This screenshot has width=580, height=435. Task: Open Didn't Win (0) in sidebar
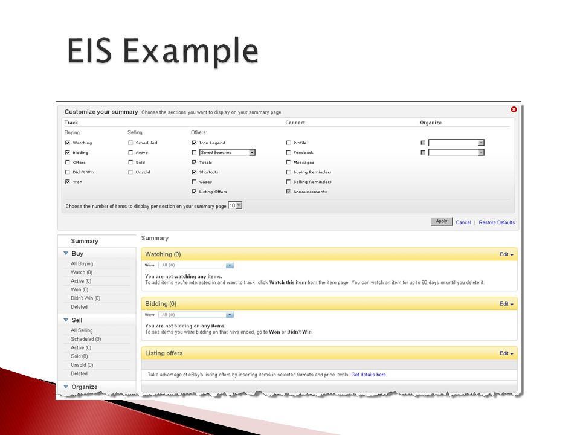(x=85, y=298)
